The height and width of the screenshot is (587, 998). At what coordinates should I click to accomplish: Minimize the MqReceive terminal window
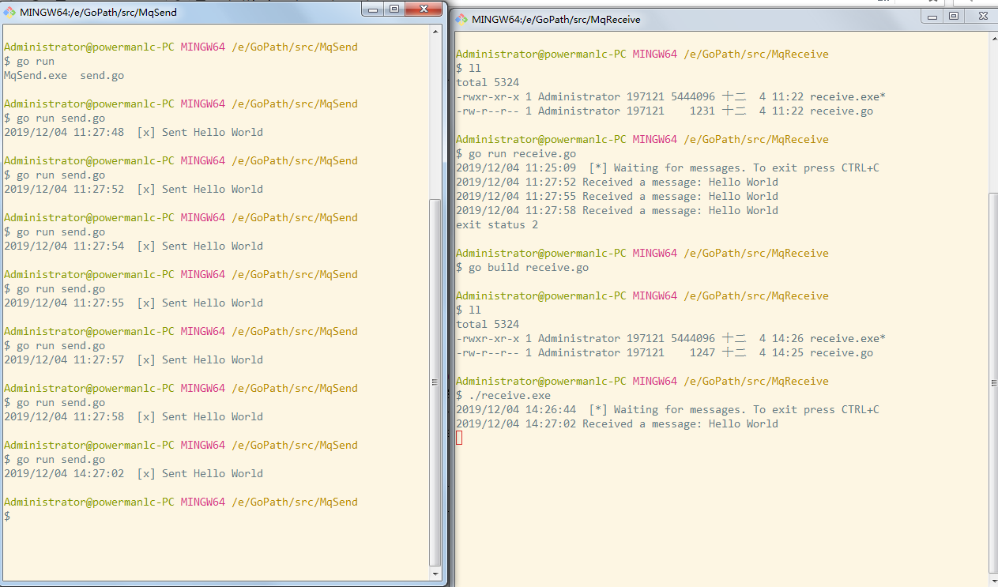coord(933,16)
